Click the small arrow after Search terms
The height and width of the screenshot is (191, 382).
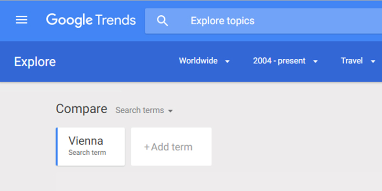click(170, 111)
